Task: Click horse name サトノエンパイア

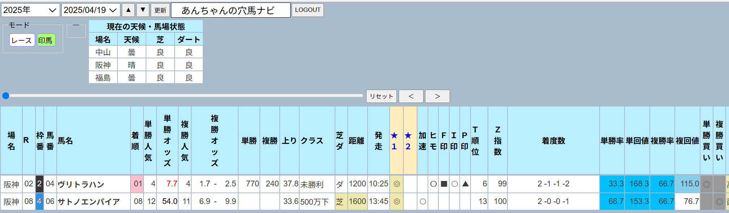Action: 89,202
